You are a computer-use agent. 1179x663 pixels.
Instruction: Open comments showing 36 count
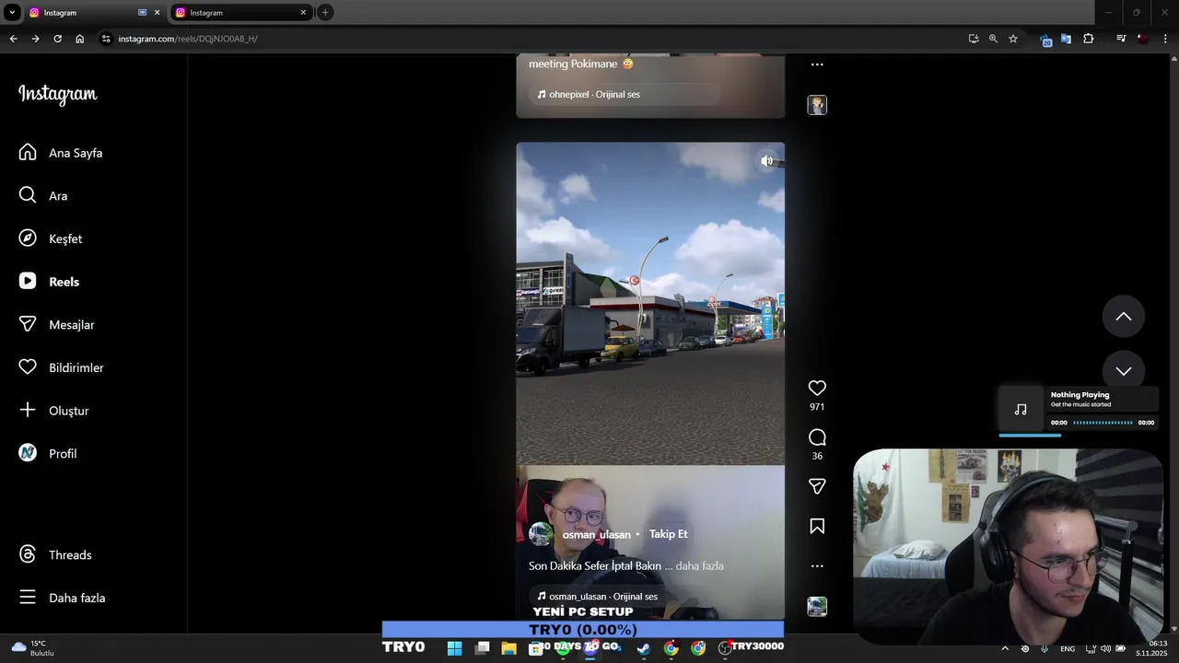pos(817,437)
